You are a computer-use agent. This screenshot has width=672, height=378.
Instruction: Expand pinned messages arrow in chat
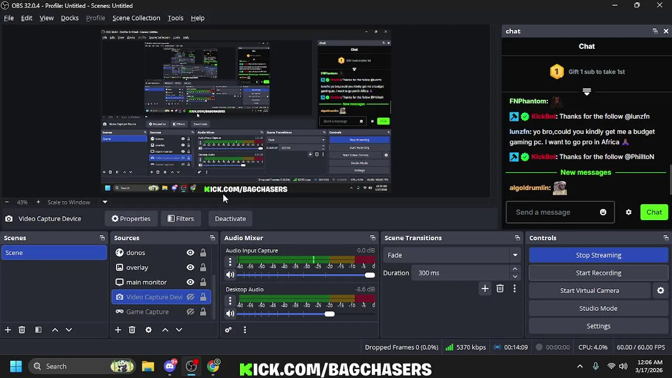pyautogui.click(x=587, y=92)
